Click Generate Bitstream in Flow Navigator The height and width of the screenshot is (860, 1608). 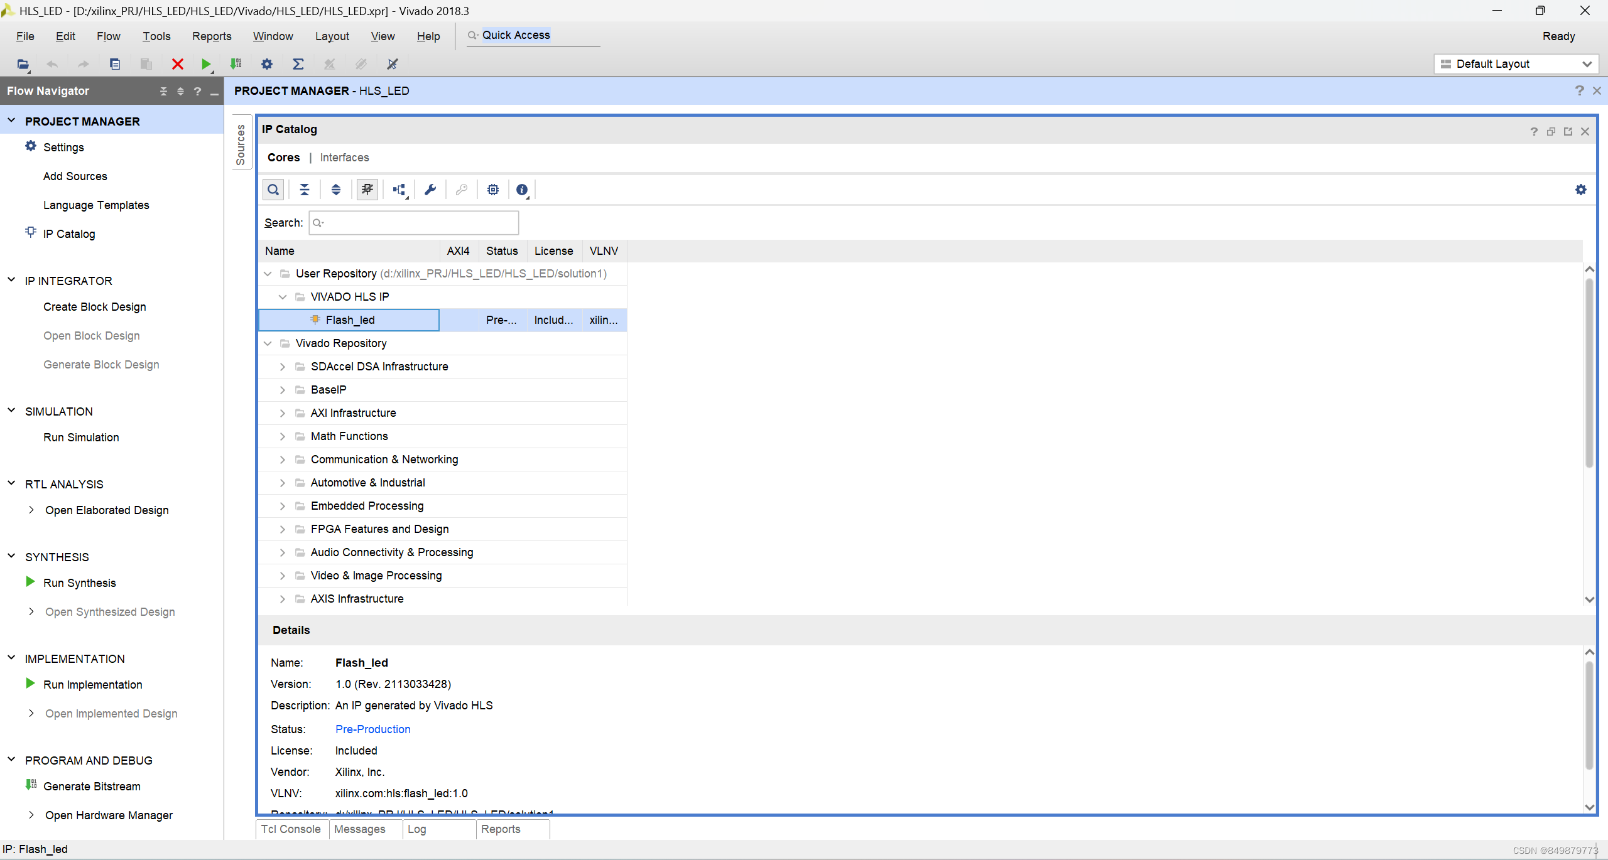(x=92, y=787)
